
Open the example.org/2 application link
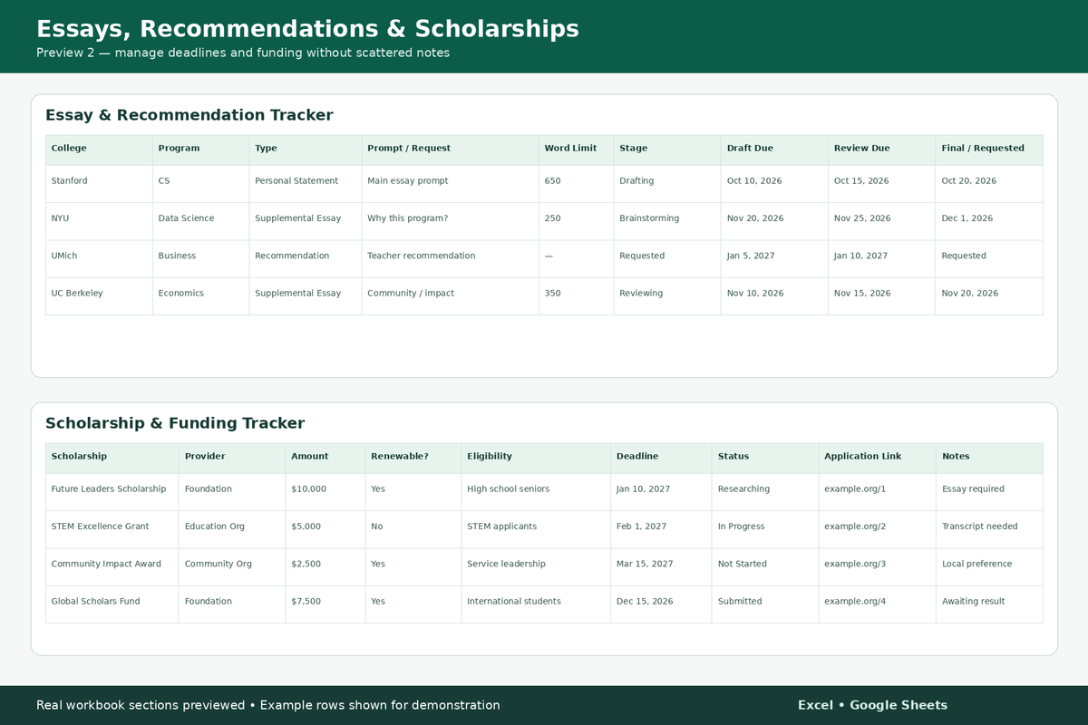(855, 527)
